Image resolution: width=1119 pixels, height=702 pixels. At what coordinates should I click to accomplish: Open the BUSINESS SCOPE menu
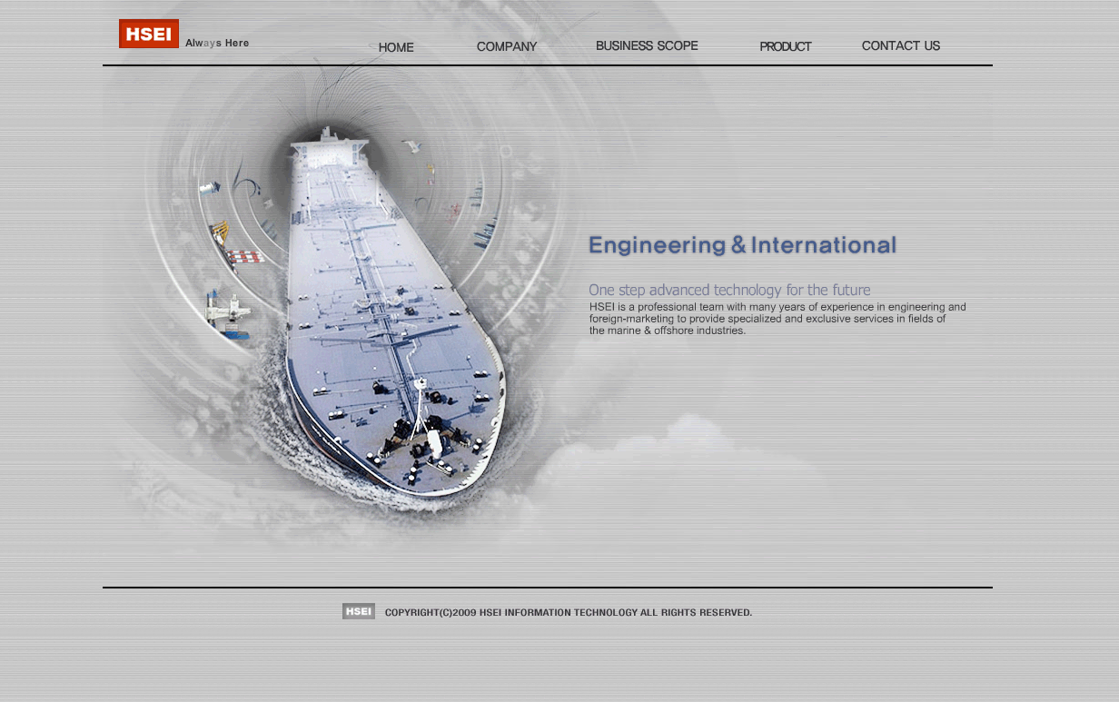tap(647, 45)
